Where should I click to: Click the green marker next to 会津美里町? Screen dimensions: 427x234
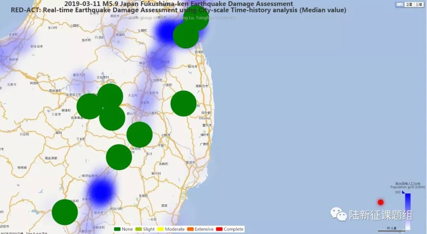click(89, 106)
